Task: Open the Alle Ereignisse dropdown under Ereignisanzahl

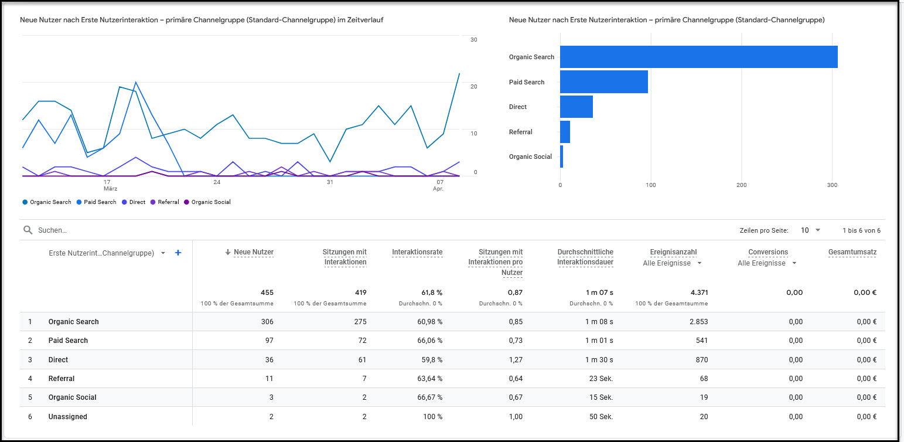Action: coord(671,263)
